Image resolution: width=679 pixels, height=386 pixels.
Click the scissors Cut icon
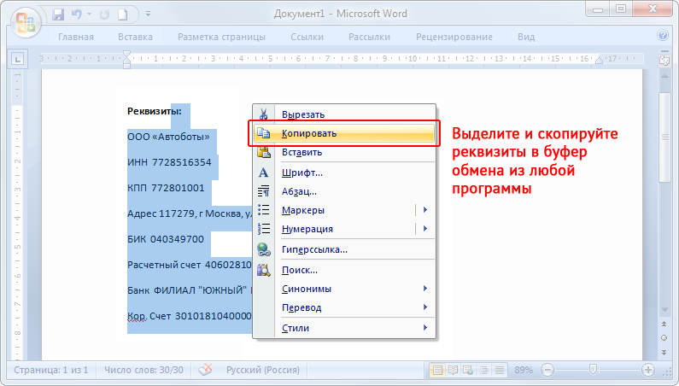point(263,114)
